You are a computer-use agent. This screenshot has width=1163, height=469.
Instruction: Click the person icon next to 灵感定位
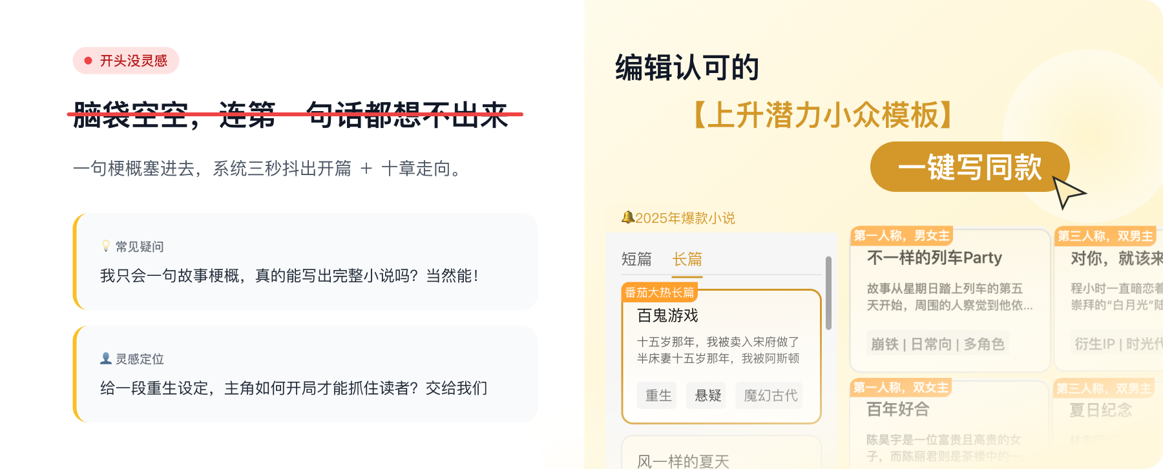(106, 359)
